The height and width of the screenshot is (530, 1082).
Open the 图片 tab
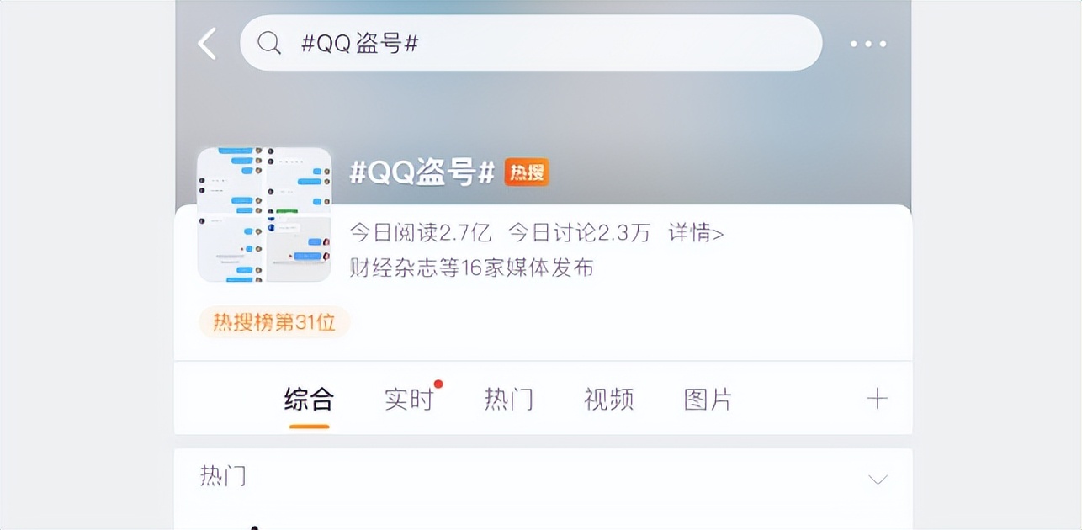(x=708, y=400)
